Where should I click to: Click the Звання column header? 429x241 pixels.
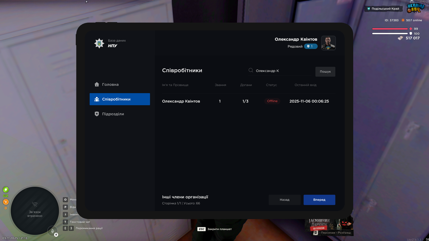click(x=221, y=85)
